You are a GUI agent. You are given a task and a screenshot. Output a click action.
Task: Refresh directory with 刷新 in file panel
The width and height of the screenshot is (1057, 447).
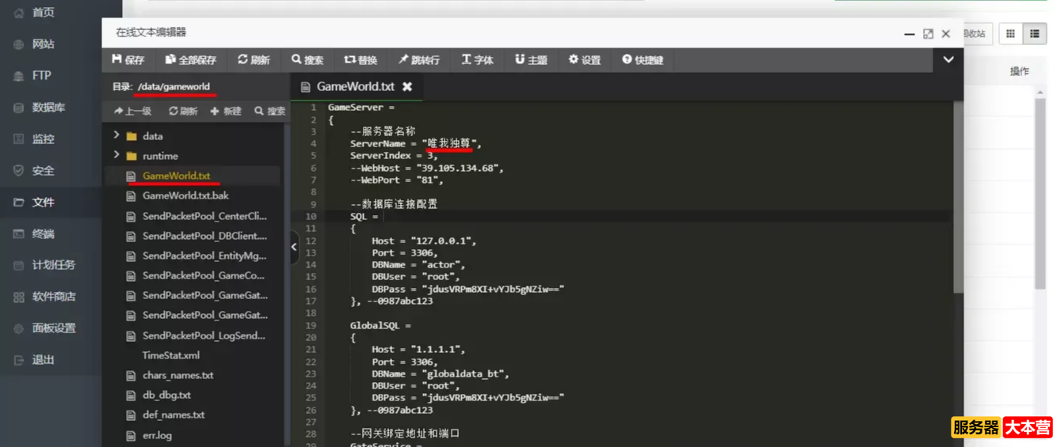pos(183,111)
